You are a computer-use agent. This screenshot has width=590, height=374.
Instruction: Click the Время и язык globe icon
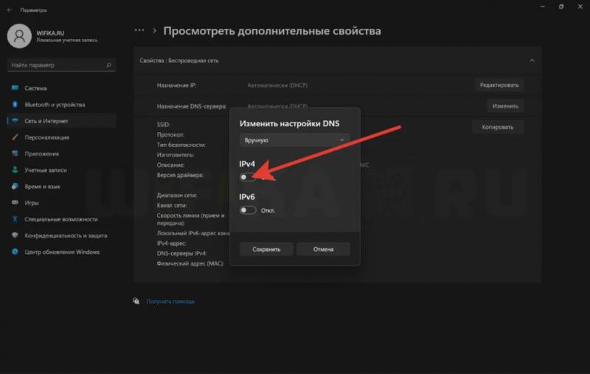[x=15, y=186]
